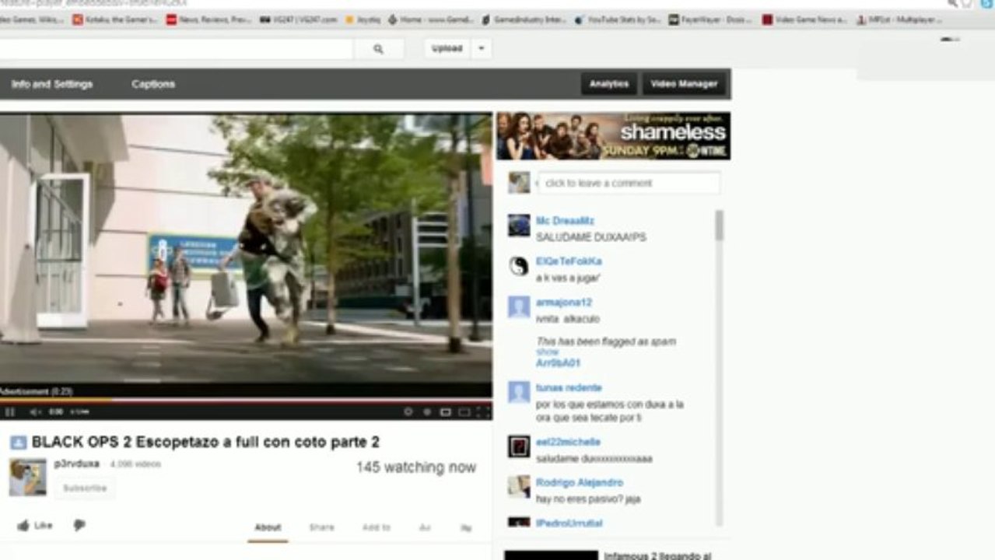
Task: Like the video with thumbs up
Action: pos(35,526)
